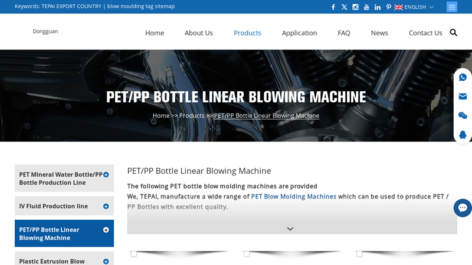Open the ENGLISH language dropdown

[x=414, y=7]
